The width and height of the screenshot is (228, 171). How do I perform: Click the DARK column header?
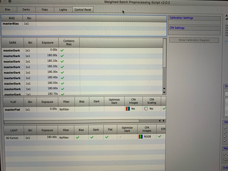13,43
